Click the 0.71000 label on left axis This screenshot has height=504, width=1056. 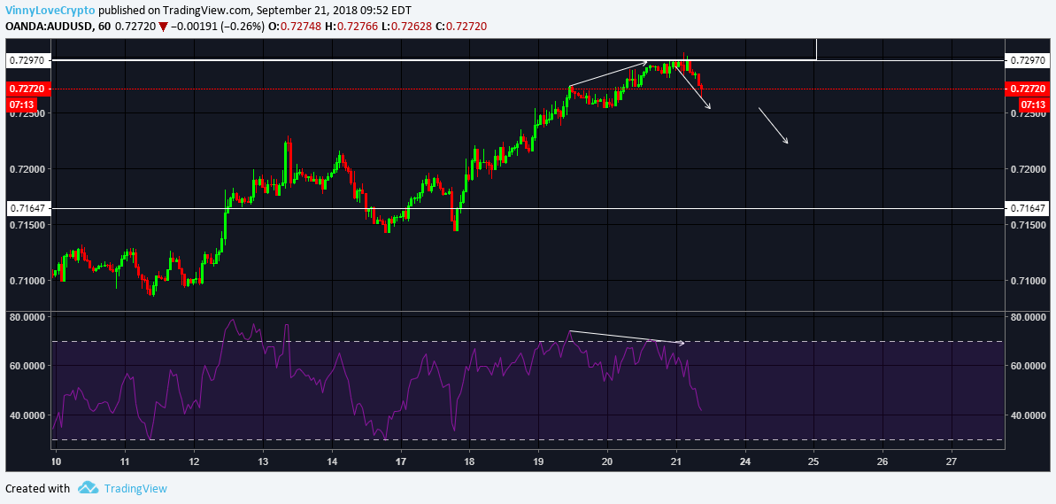27,280
